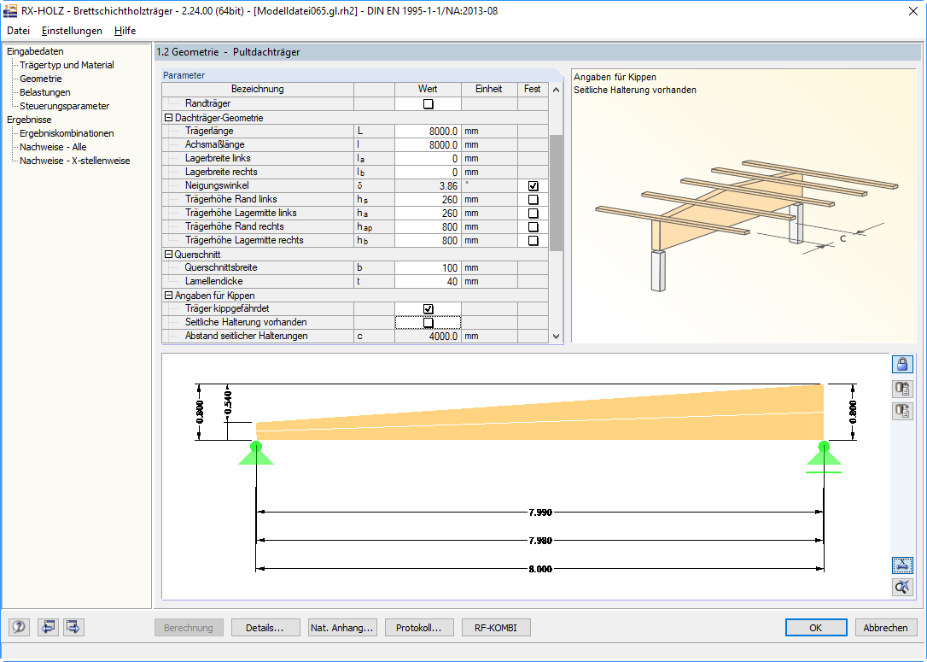Uncheck Fest checkbox for Neigungswinkel
Image resolution: width=927 pixels, height=662 pixels.
click(x=533, y=185)
